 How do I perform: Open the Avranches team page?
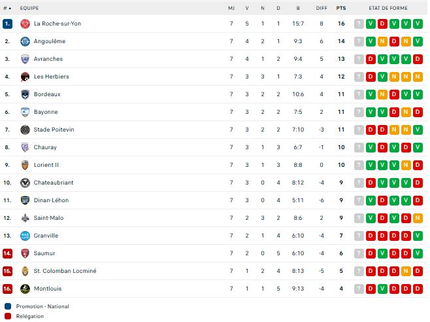(48, 59)
